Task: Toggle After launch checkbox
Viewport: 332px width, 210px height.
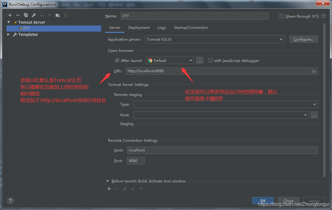Action: (x=117, y=60)
